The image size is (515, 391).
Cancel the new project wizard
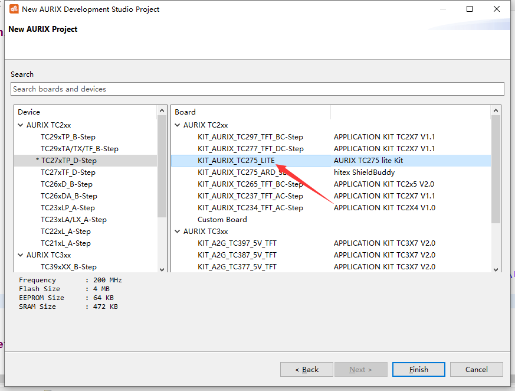[477, 370]
